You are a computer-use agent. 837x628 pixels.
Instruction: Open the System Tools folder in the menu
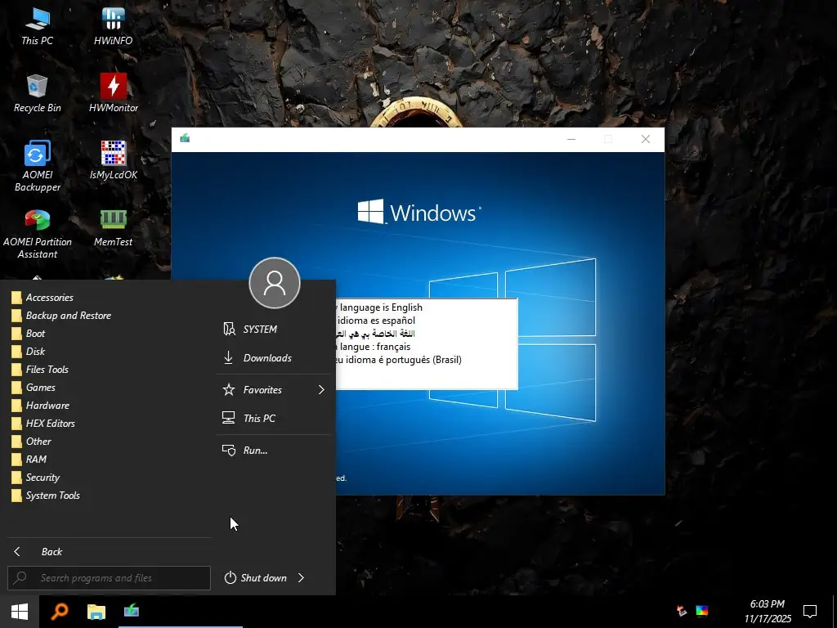[51, 495]
